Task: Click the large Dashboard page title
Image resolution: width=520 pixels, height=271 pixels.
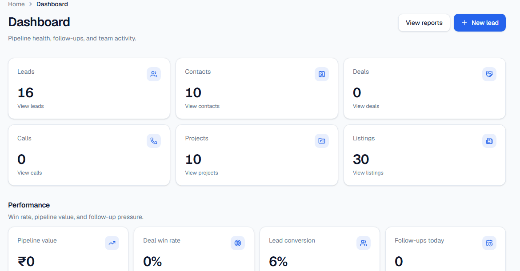Action: pos(39,22)
